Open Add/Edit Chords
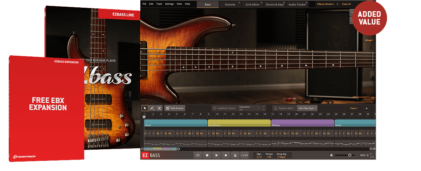The image size is (421, 171). pos(224,108)
